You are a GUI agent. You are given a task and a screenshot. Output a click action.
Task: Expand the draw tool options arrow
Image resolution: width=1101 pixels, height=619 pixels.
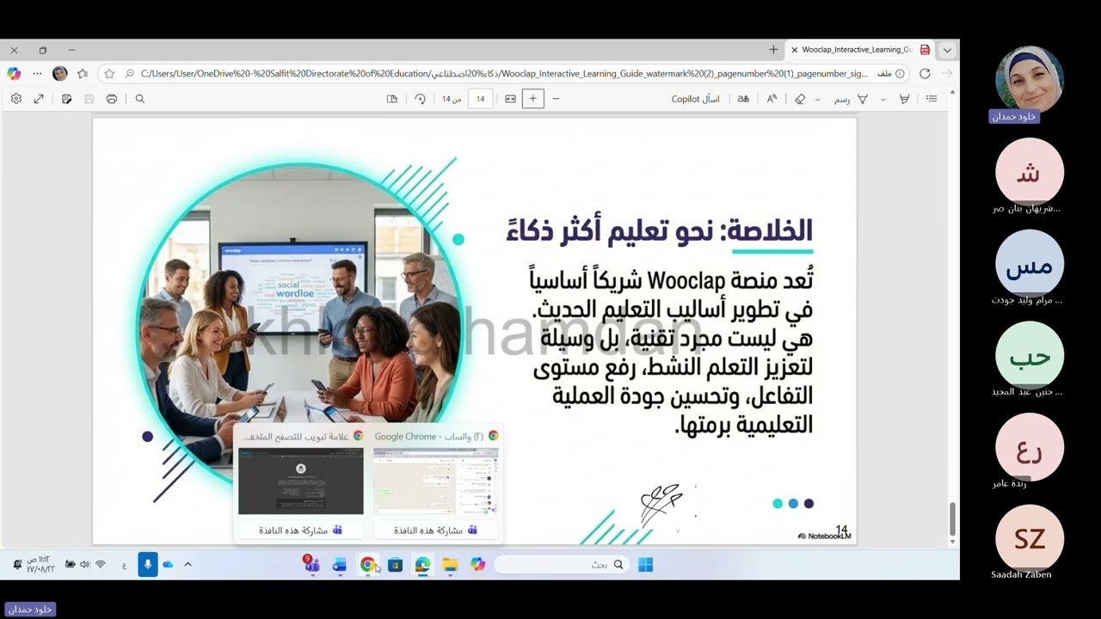coord(817,99)
